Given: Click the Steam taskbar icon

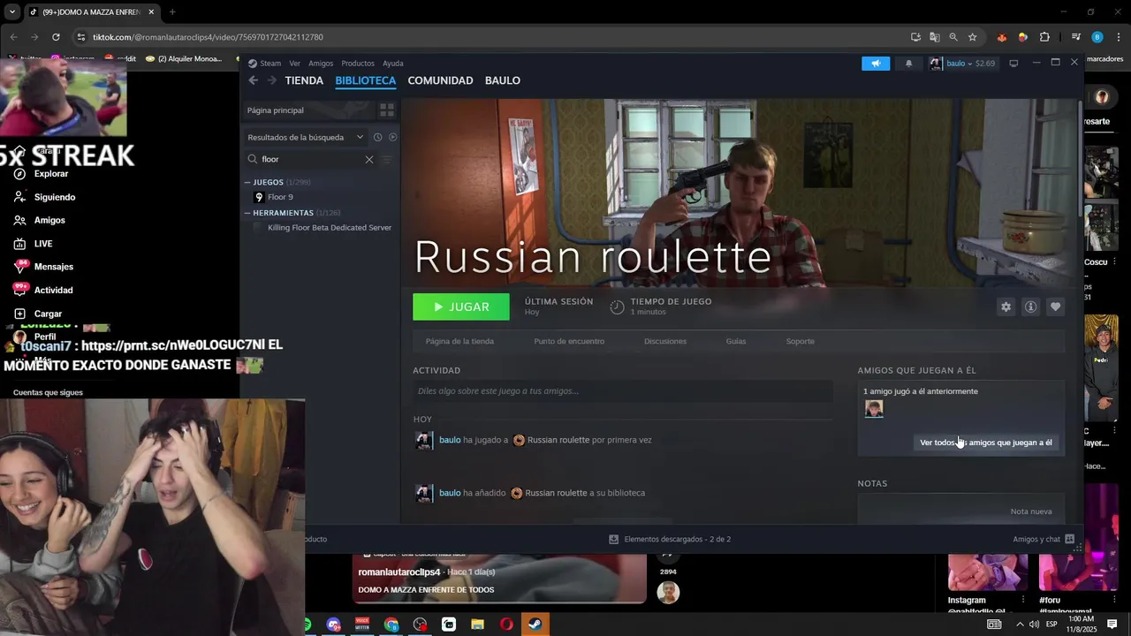Looking at the screenshot, I should (x=535, y=625).
